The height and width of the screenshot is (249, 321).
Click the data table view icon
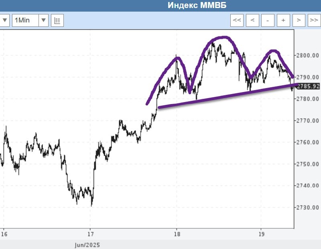(57, 20)
